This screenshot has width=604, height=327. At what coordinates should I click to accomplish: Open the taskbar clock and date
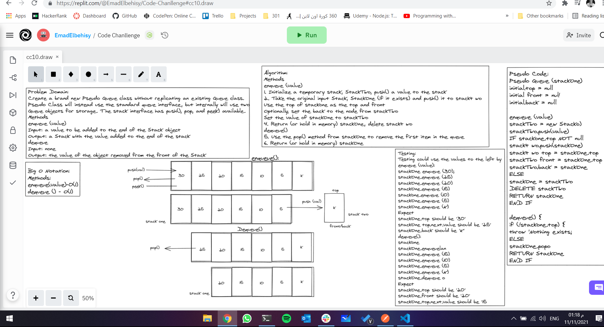(x=576, y=318)
